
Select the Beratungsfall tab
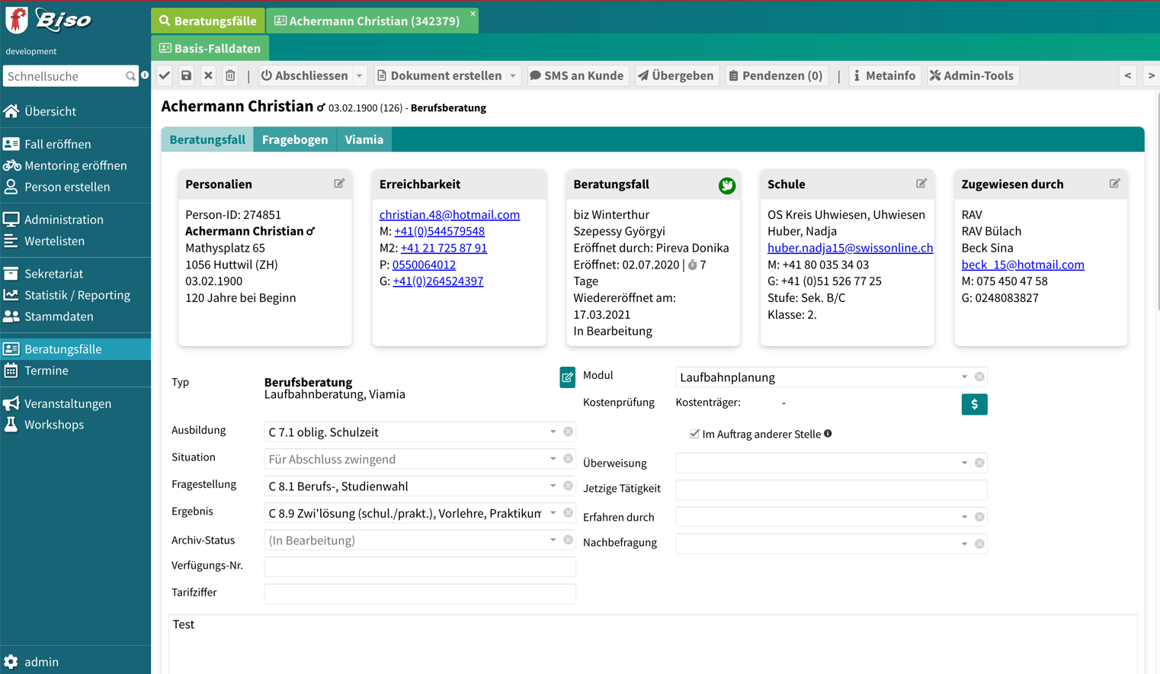coord(207,140)
